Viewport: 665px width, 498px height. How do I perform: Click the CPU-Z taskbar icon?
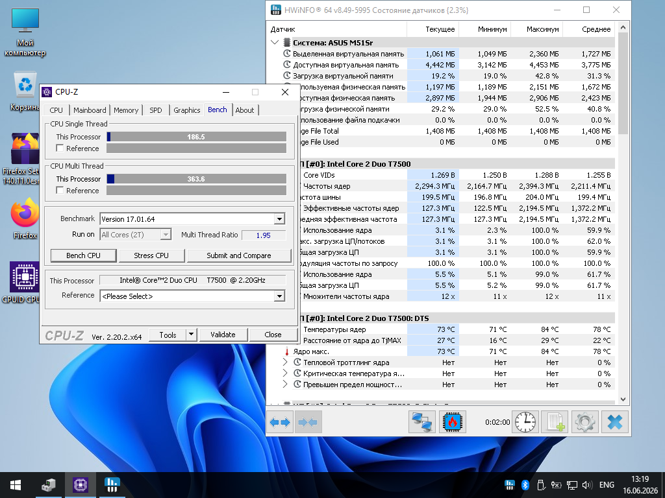pos(80,485)
